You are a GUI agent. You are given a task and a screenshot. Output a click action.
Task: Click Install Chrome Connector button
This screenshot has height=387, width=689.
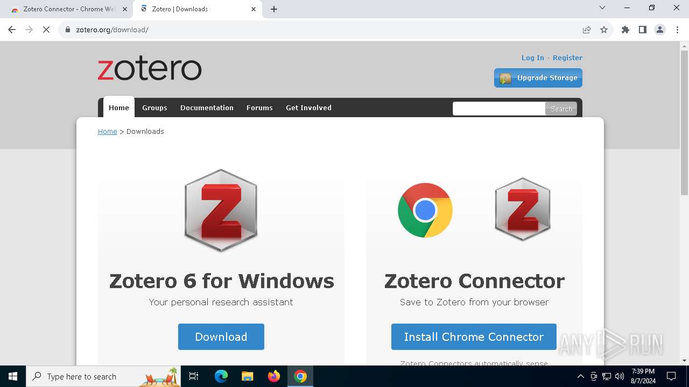(x=474, y=336)
